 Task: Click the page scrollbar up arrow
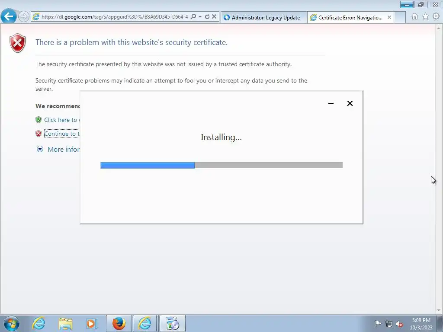click(x=439, y=28)
